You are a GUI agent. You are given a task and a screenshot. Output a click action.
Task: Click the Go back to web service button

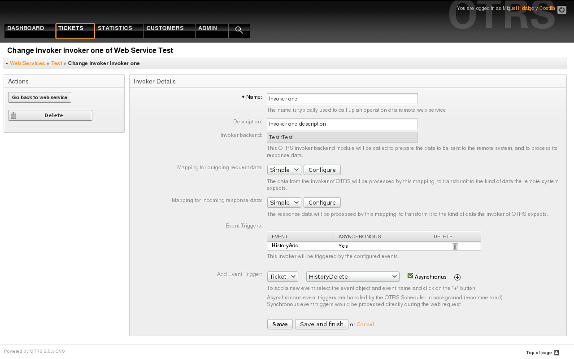[x=39, y=97]
